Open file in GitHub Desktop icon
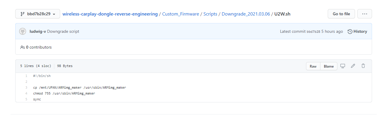This screenshot has width=387, height=115. click(x=342, y=66)
